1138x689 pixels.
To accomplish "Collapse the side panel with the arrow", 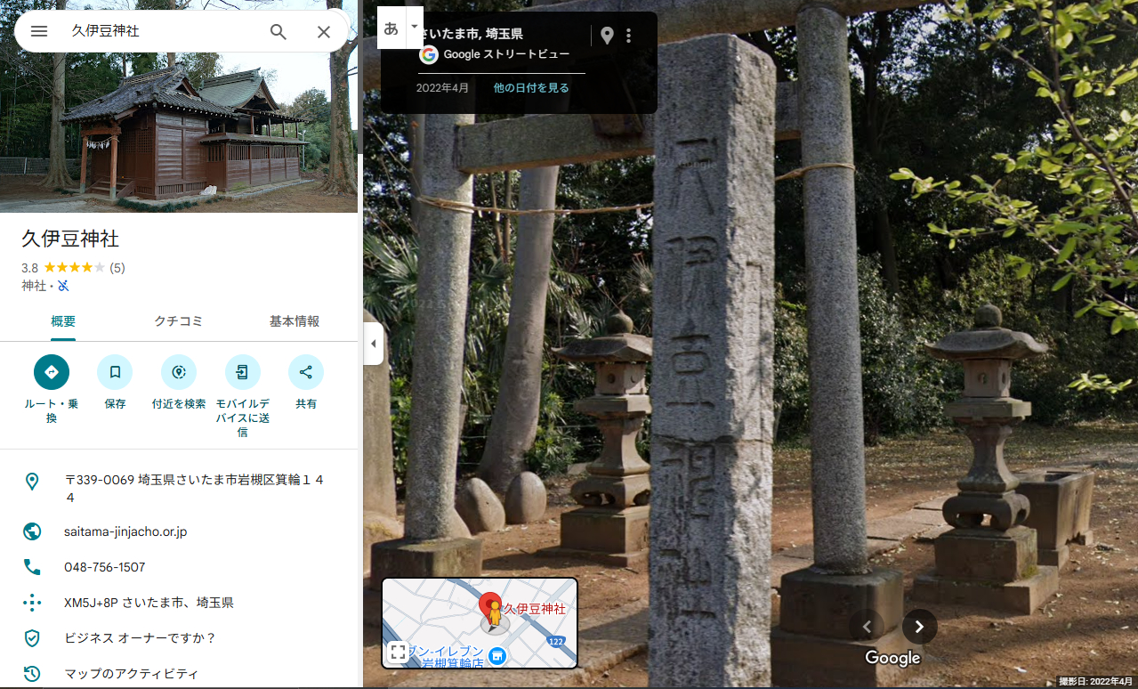I will (x=372, y=344).
